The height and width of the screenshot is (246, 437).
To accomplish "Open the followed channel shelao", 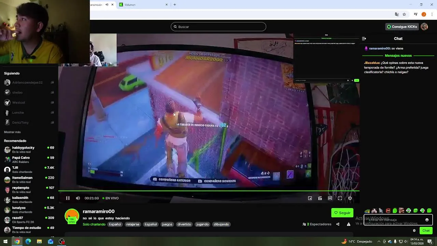I will tap(29, 93).
